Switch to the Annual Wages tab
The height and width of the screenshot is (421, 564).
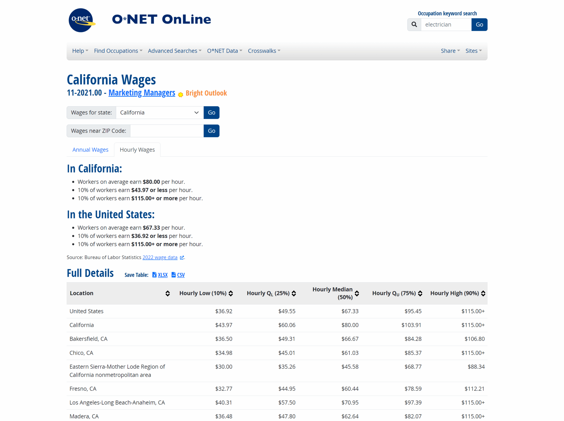[90, 150]
